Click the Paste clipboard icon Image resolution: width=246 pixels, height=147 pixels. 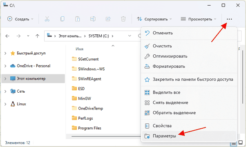(x=78, y=19)
